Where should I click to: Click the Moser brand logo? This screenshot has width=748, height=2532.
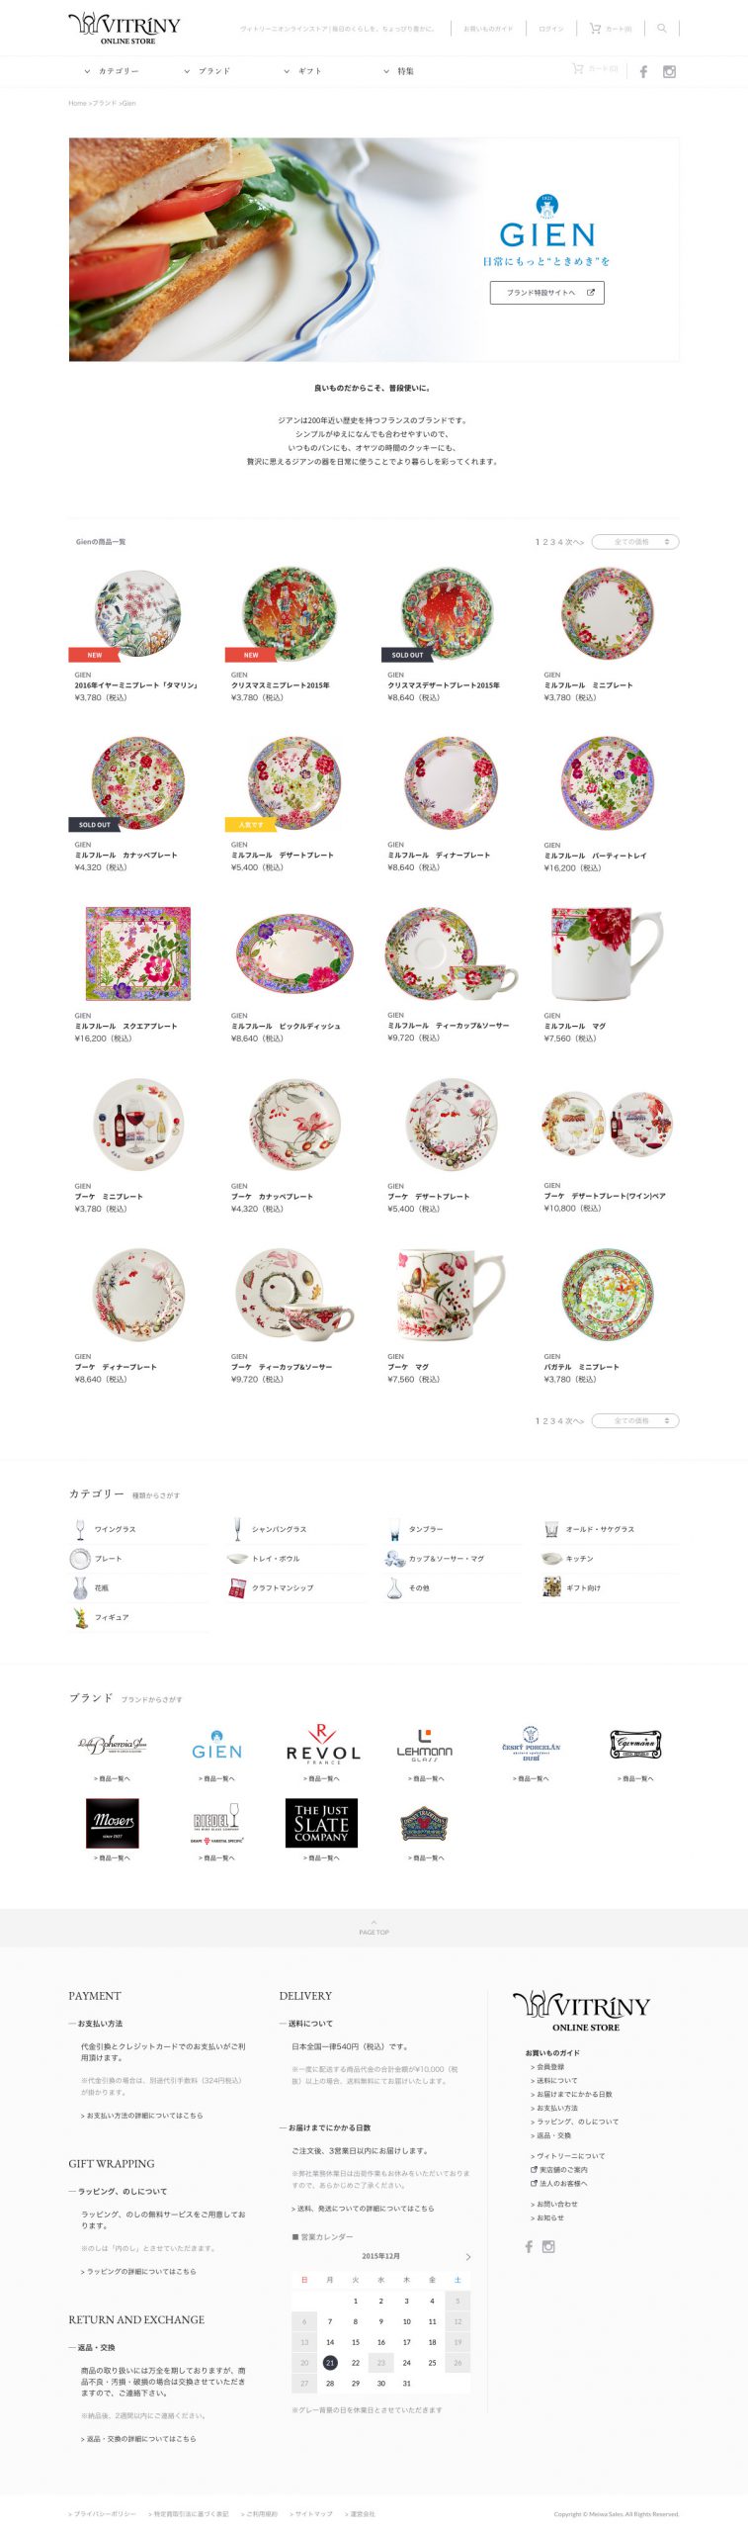(112, 1823)
